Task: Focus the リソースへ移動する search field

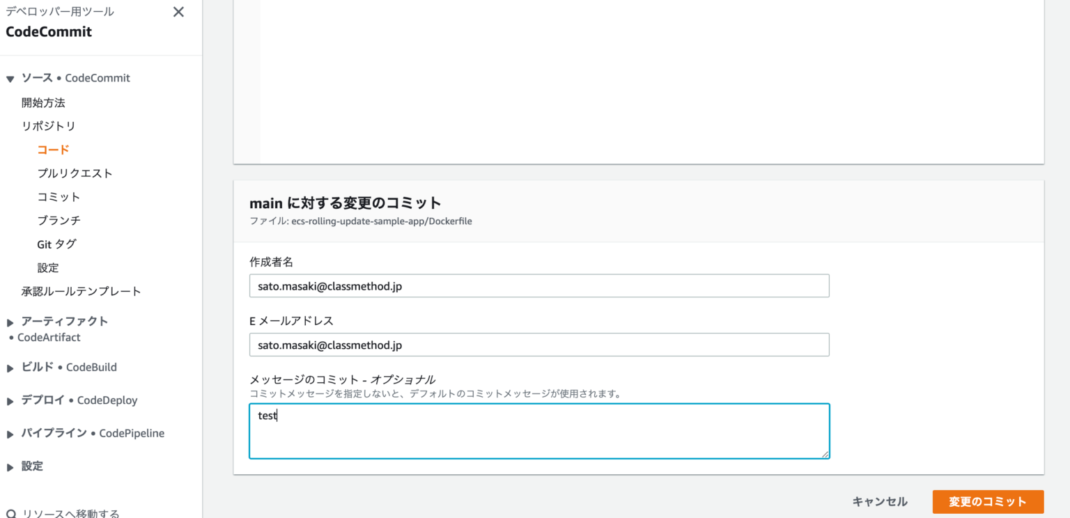Action: pyautogui.click(x=70, y=514)
